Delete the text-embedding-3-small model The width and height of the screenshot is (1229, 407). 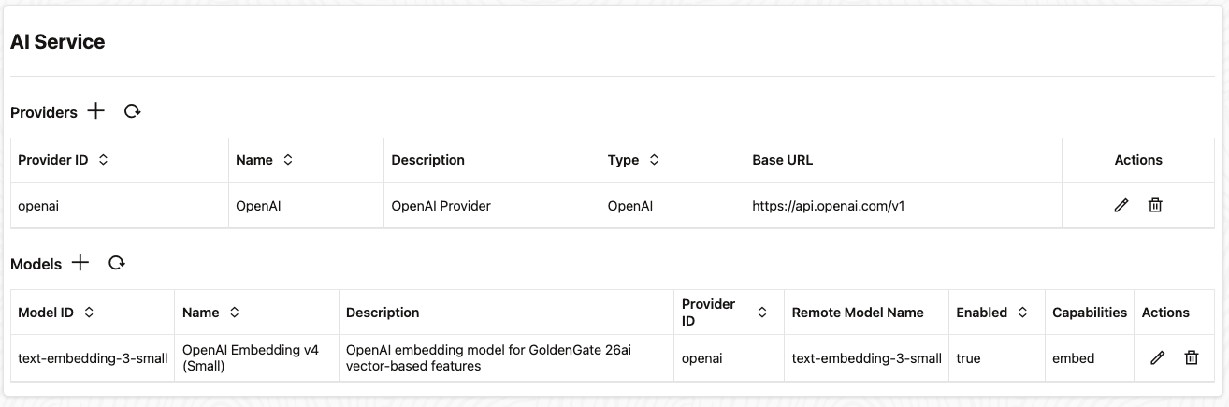(x=1192, y=357)
